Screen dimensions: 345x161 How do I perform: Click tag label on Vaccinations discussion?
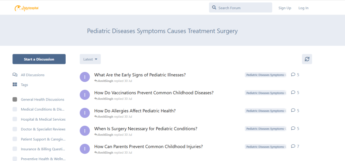coord(265,93)
